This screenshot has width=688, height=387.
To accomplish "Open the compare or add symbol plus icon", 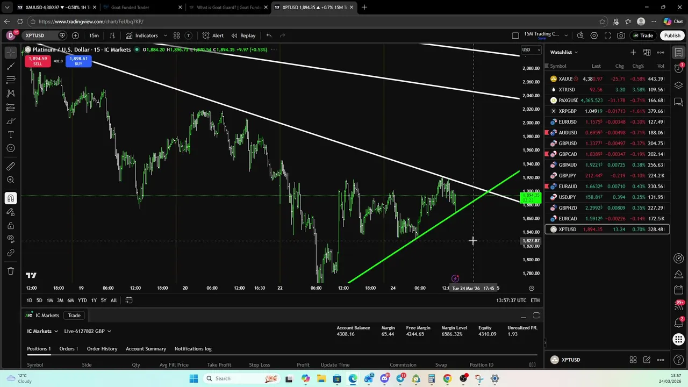I will tap(75, 35).
